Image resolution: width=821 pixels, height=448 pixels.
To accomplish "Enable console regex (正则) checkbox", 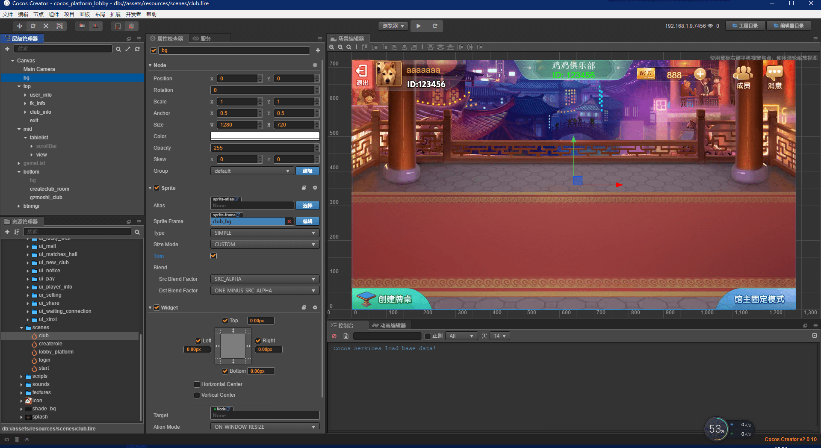I will pyautogui.click(x=428, y=336).
